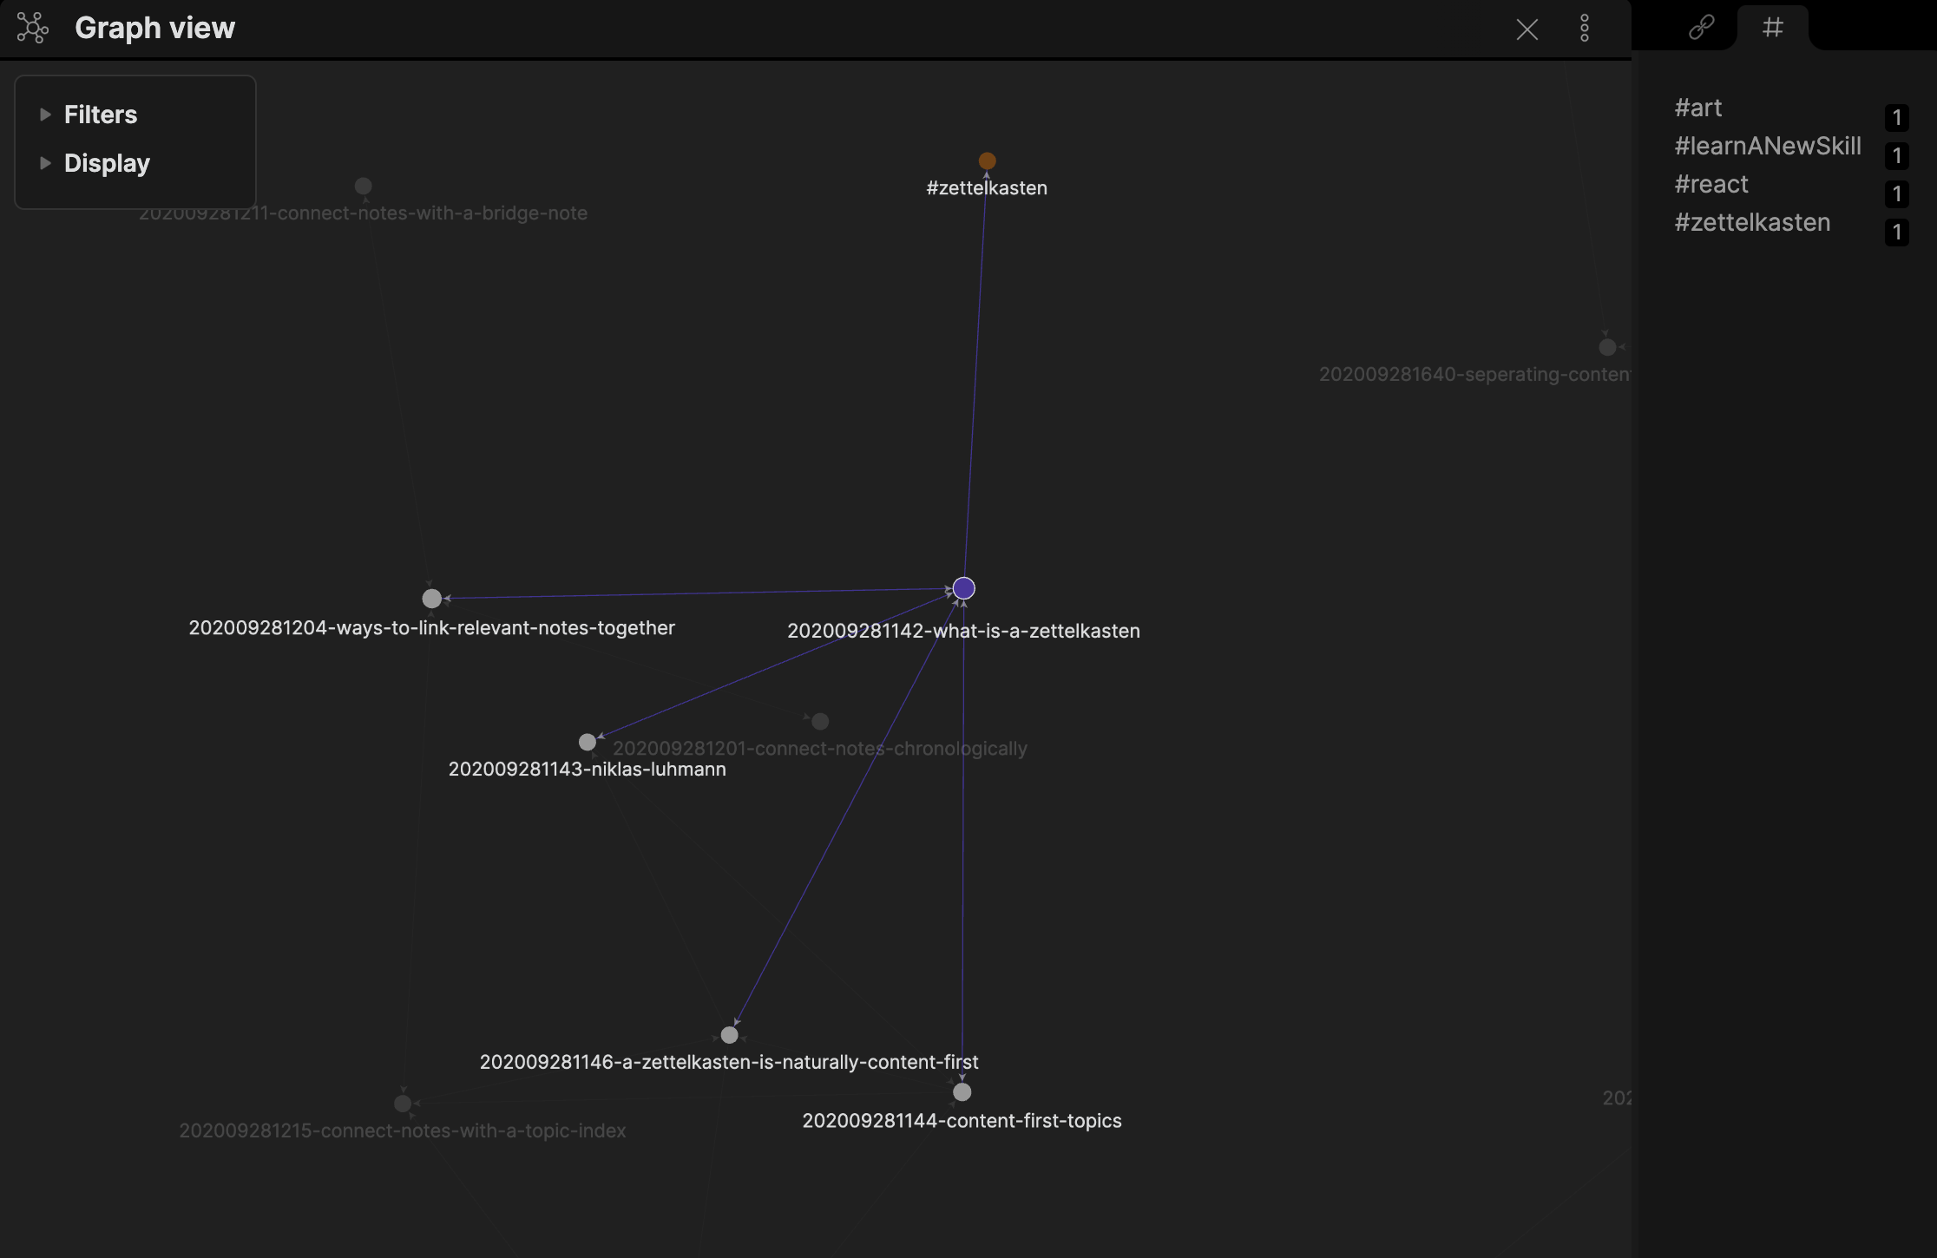This screenshot has width=1937, height=1258.
Task: Select the hashtag tags pane tab
Action: pos(1772,28)
